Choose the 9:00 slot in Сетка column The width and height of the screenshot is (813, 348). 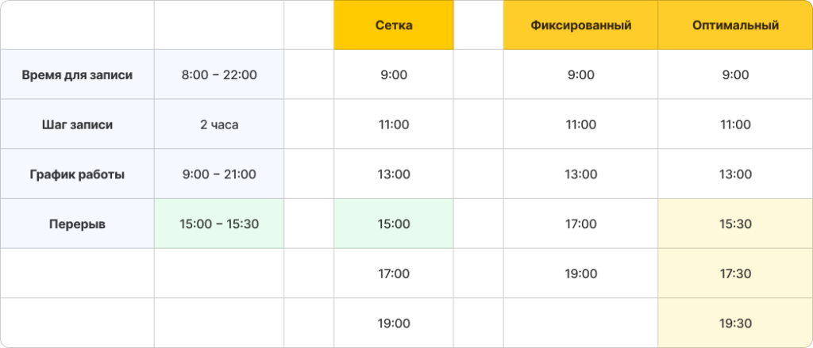coord(393,75)
